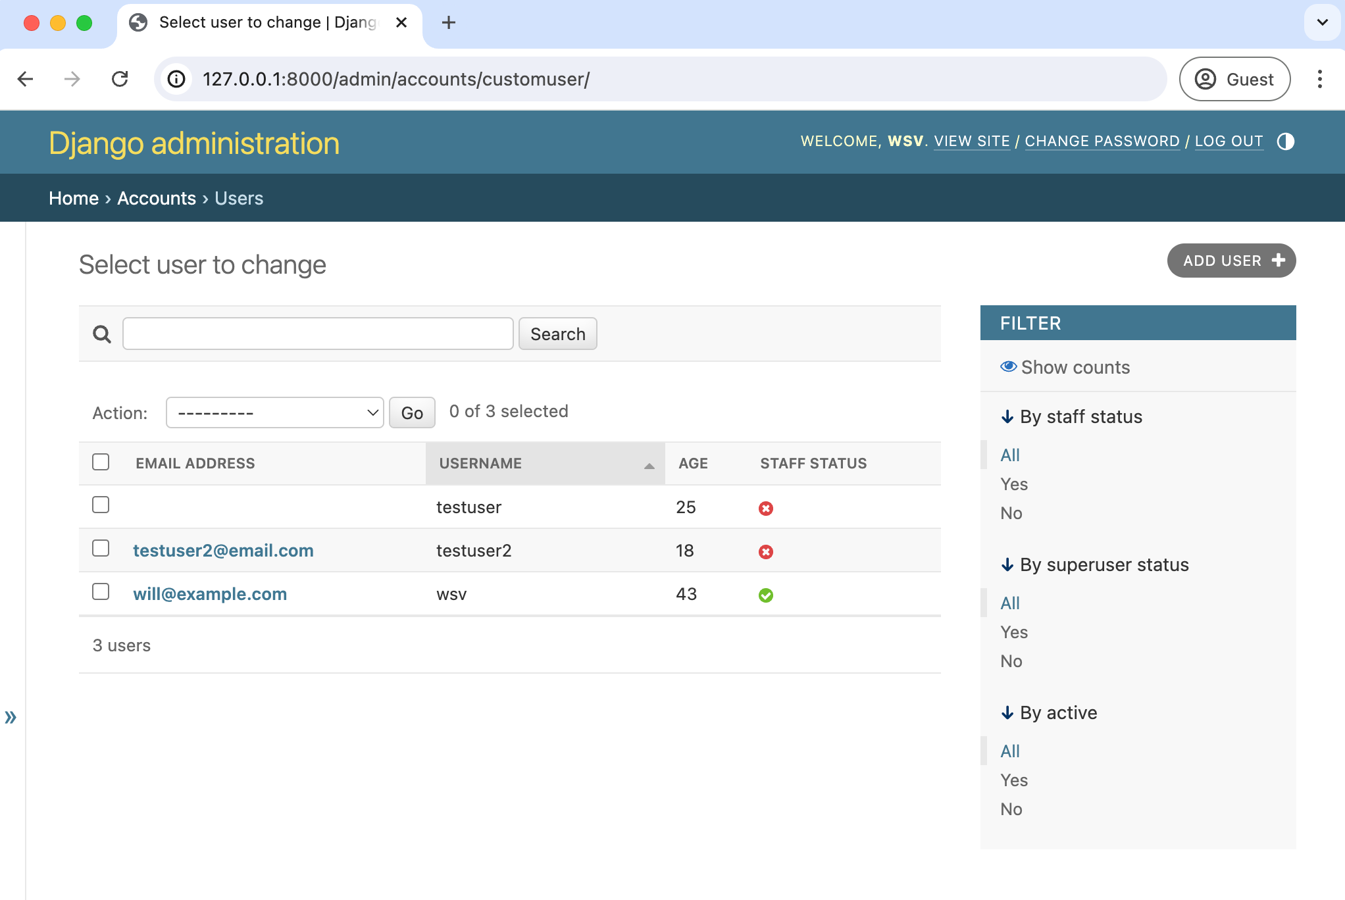Click the red staff status icon for testuser2
Screen dimensions: 1345x900
point(766,552)
